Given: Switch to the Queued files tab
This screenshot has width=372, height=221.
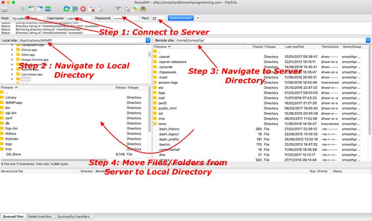Looking at the screenshot, I should click(13, 216).
